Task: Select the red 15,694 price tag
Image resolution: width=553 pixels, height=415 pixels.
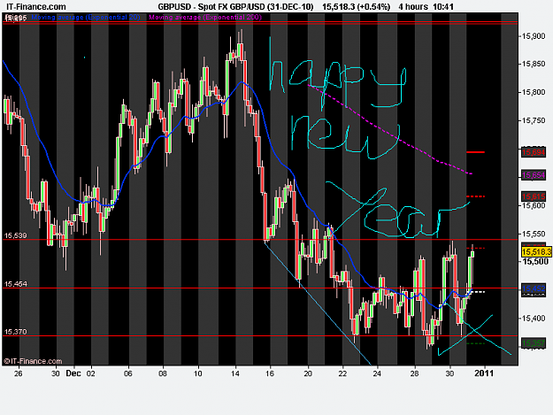Action: coord(534,152)
